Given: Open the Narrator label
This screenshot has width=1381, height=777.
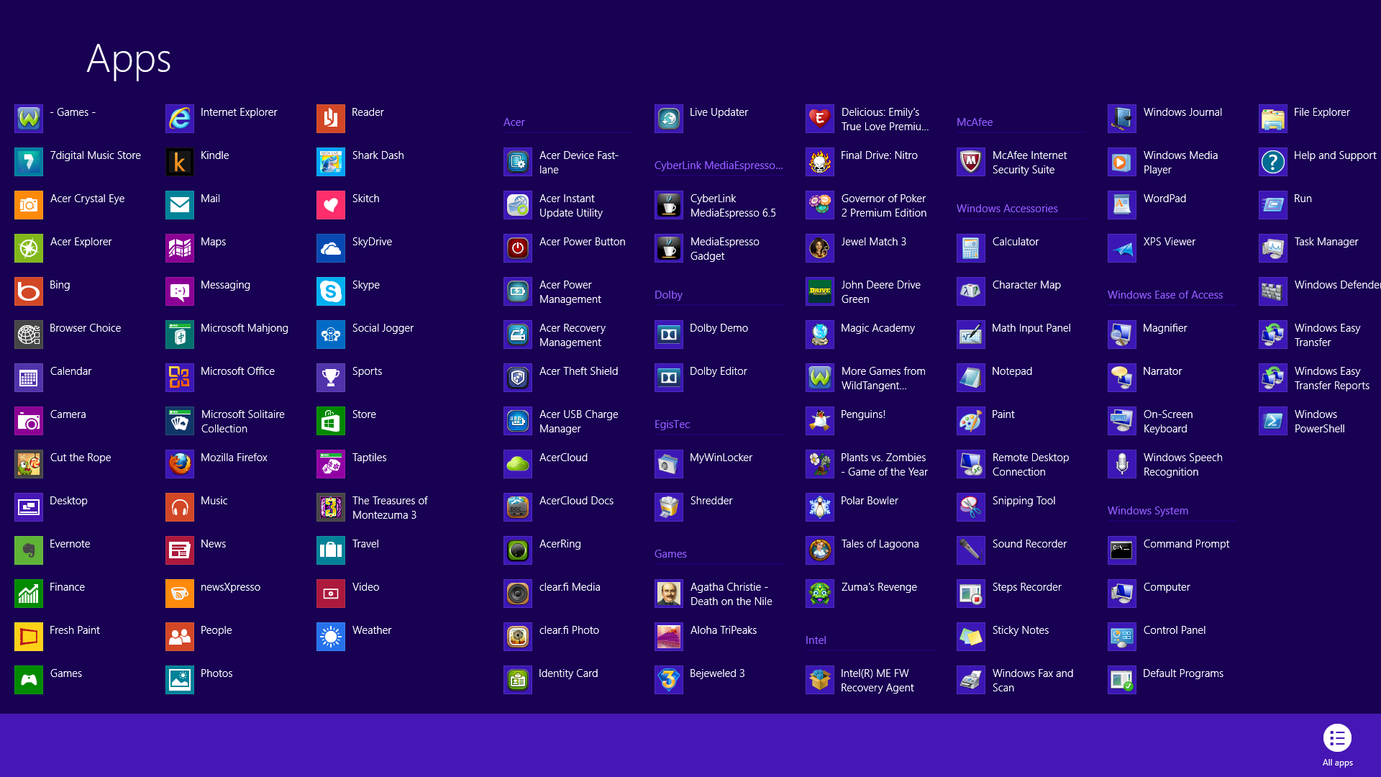Looking at the screenshot, I should 1162,371.
